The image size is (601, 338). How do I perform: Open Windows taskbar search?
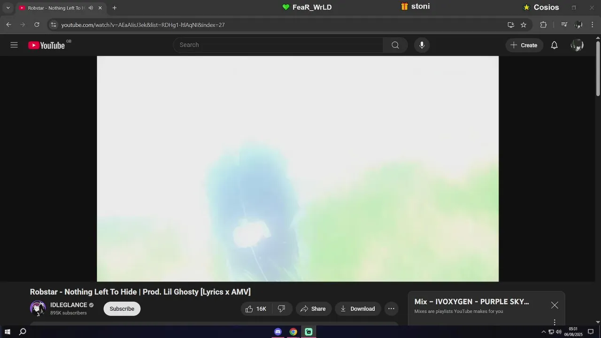[23, 332]
